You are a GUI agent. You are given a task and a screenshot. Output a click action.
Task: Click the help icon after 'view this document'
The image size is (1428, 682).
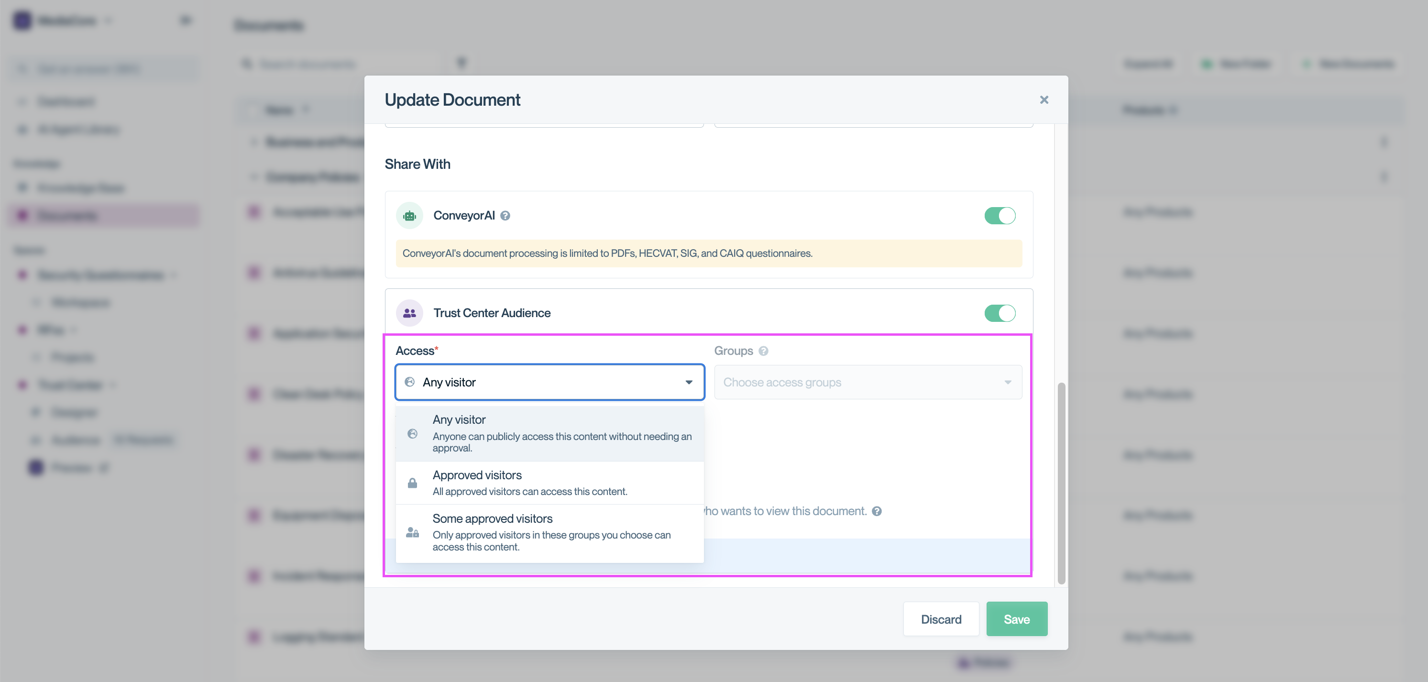[x=877, y=511]
